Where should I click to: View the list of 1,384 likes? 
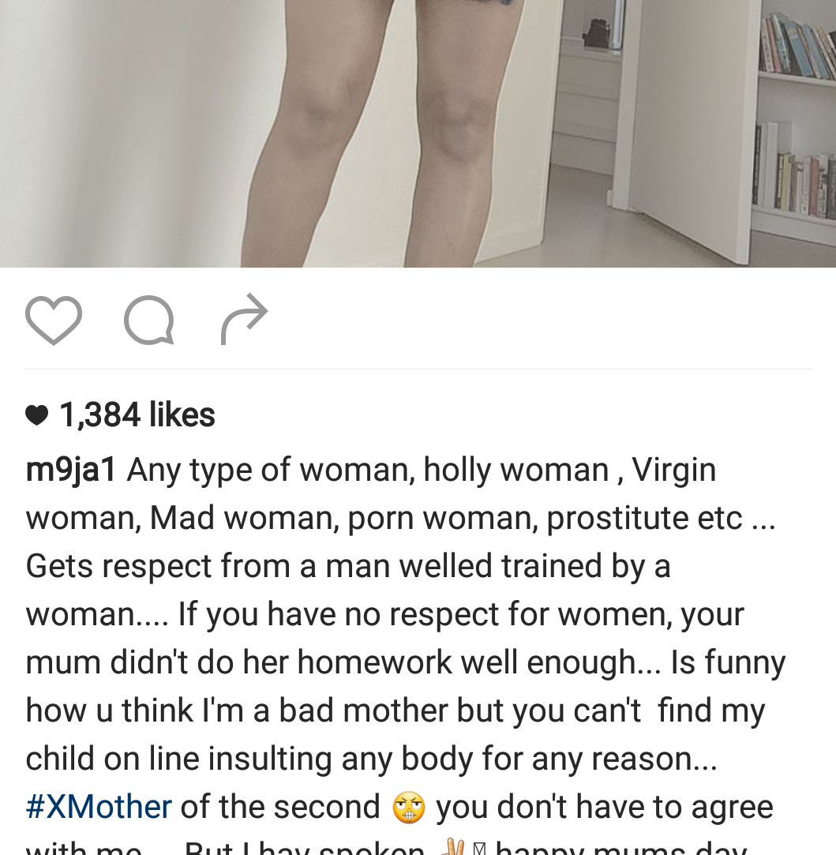(137, 414)
